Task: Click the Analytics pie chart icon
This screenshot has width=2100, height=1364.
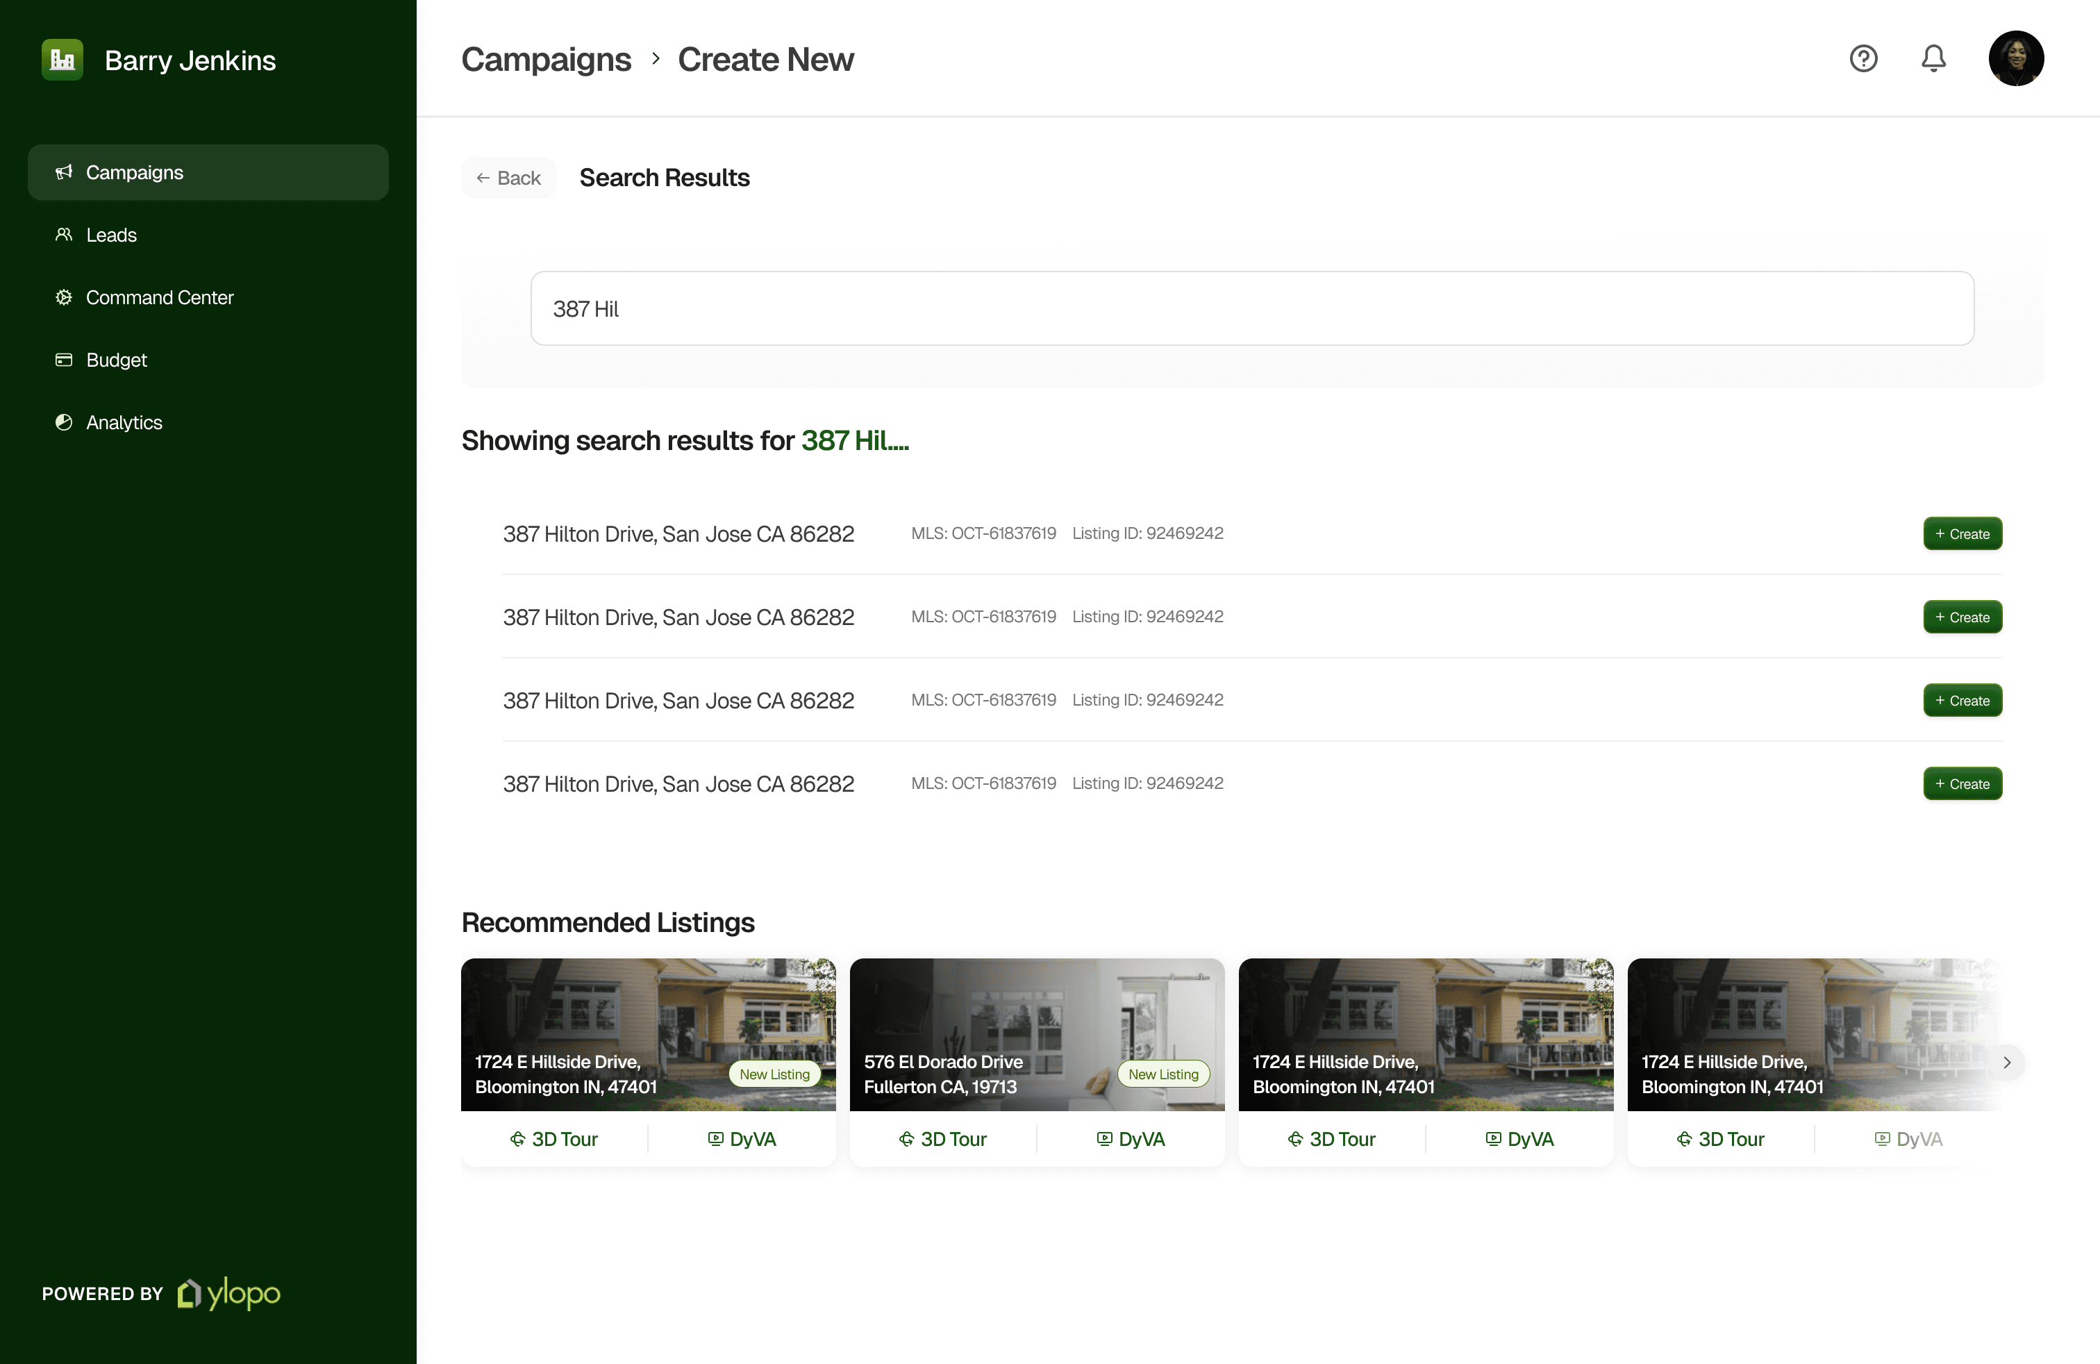Action: click(x=63, y=423)
